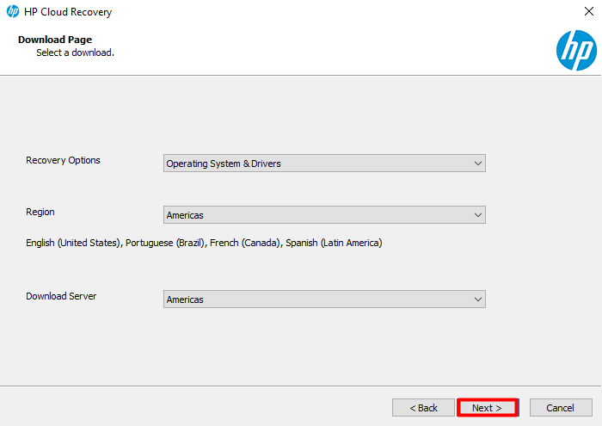Click the HP icon in the title bar
602x426 pixels.
click(13, 11)
